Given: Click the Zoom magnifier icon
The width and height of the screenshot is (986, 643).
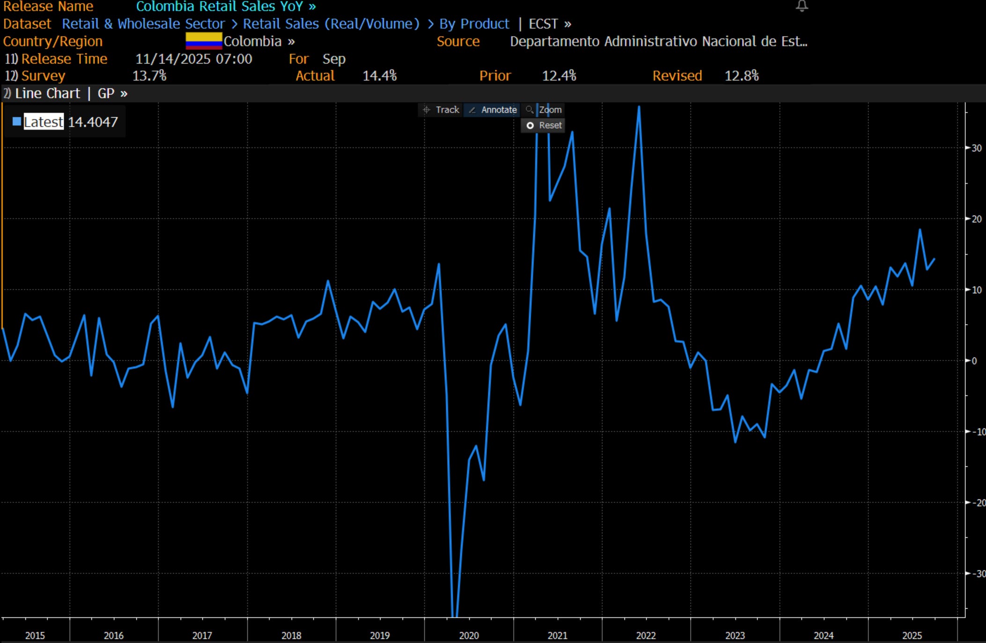Looking at the screenshot, I should (x=530, y=110).
